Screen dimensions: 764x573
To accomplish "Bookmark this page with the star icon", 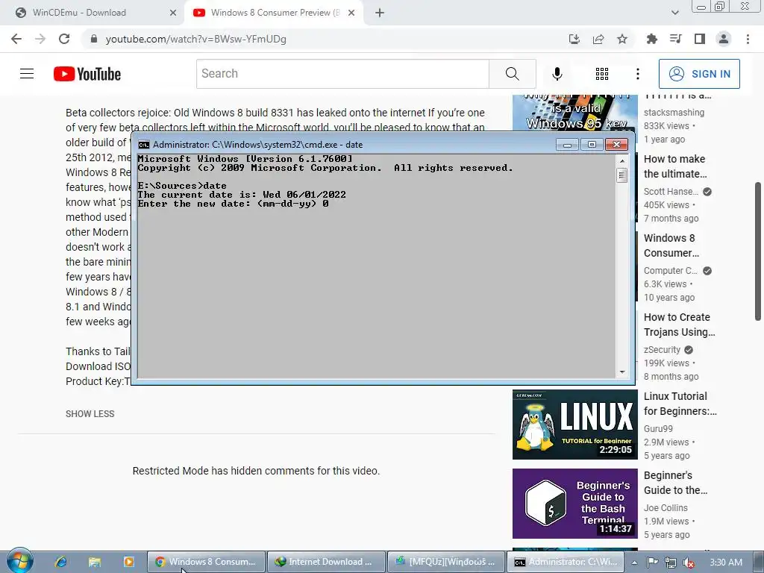I will pos(622,39).
